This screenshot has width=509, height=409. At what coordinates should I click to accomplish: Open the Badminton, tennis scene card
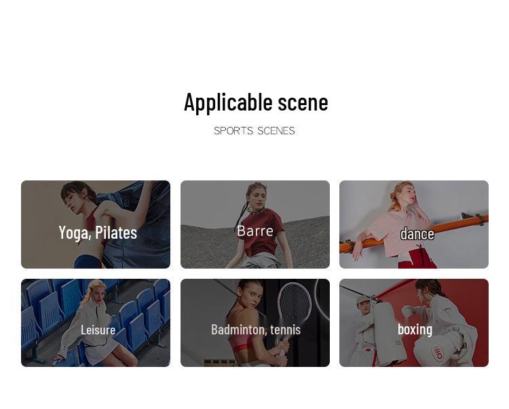(254, 323)
